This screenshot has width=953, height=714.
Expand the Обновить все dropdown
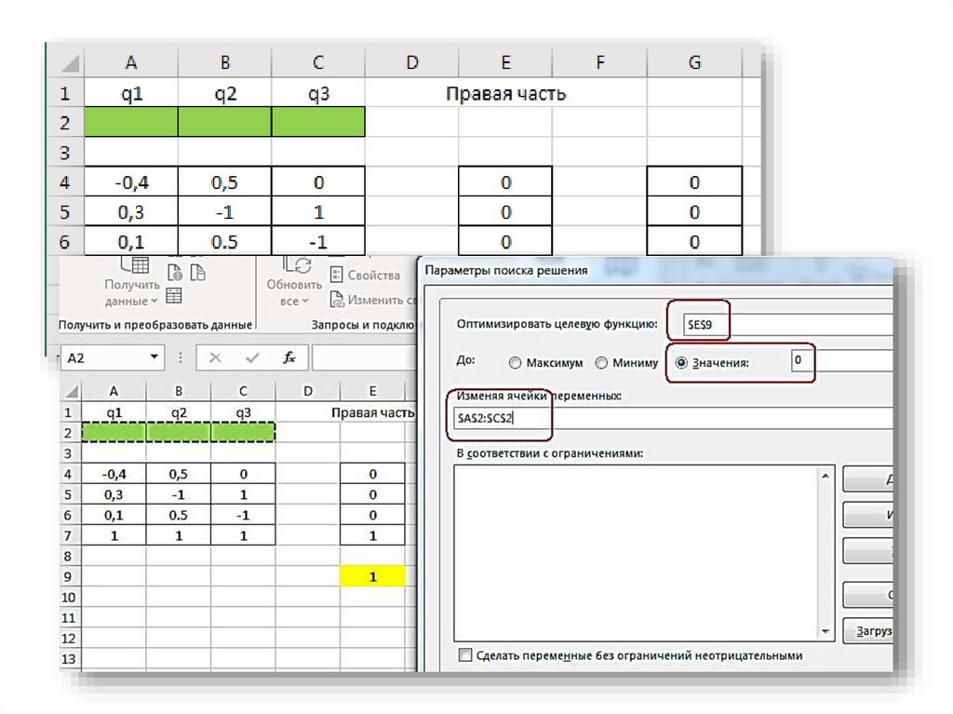[x=305, y=301]
